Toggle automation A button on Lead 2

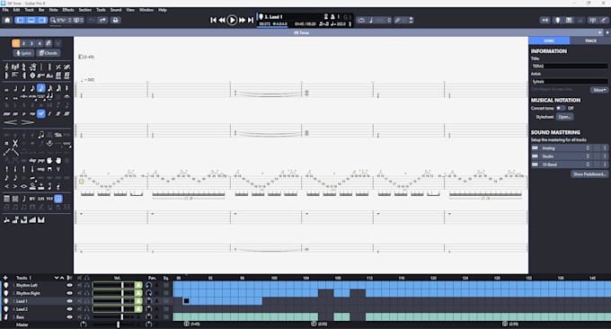coord(138,309)
